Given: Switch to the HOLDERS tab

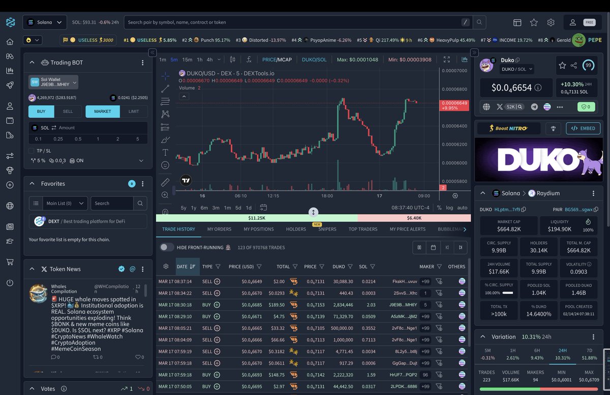Looking at the screenshot, I should (x=296, y=229).
